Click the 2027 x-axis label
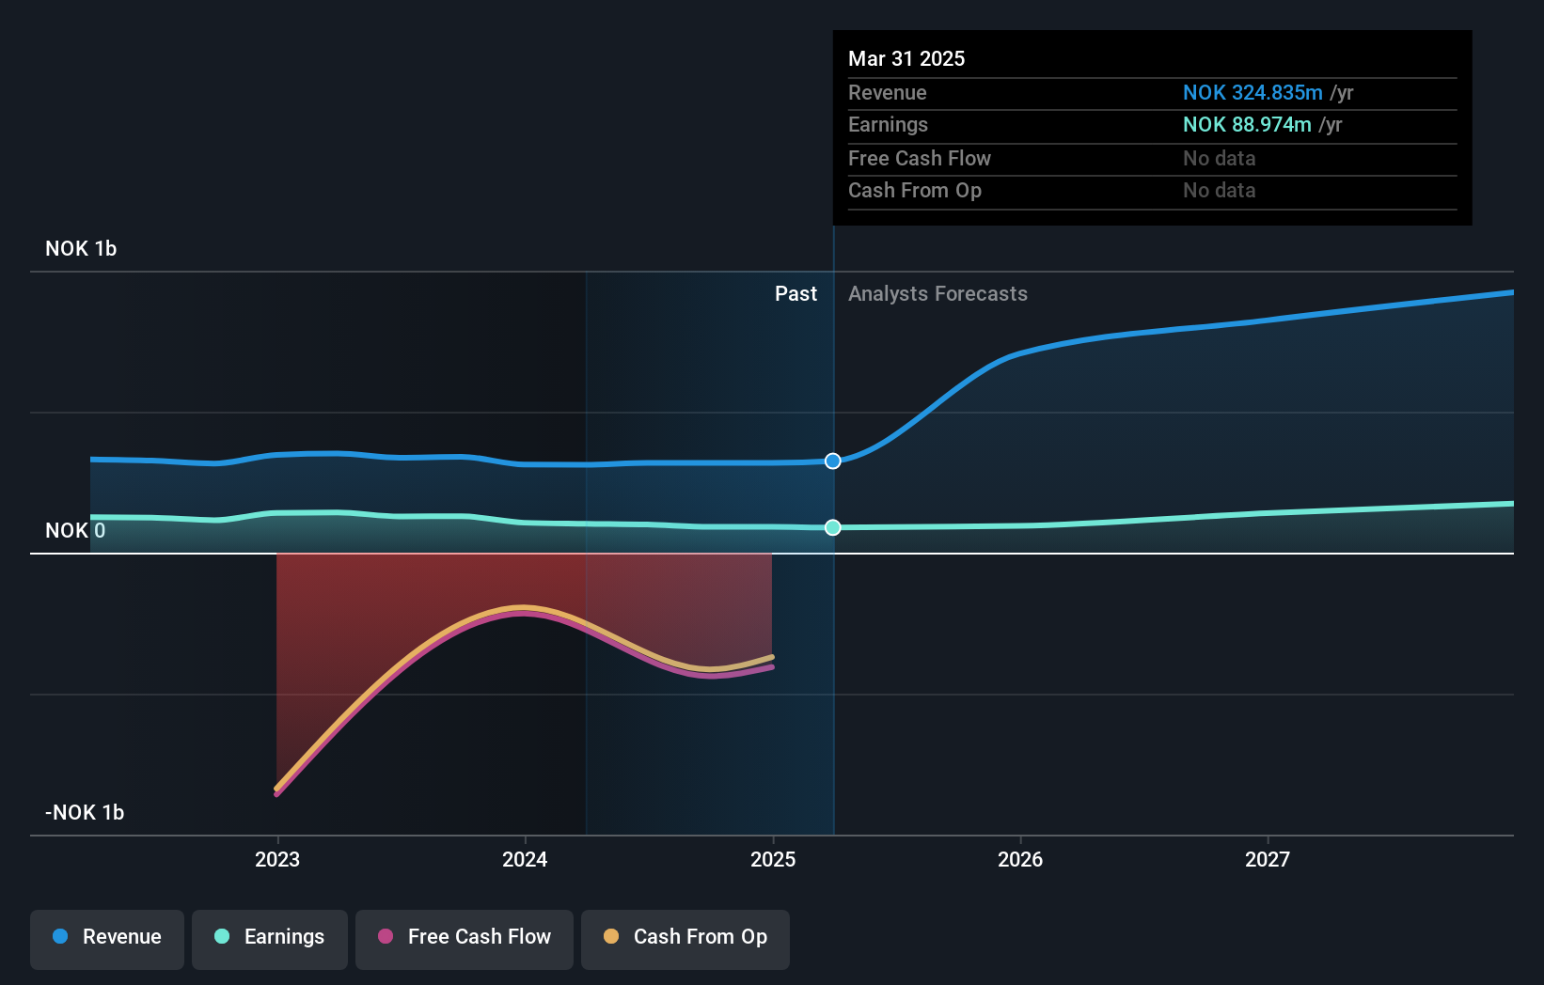 tap(1268, 859)
